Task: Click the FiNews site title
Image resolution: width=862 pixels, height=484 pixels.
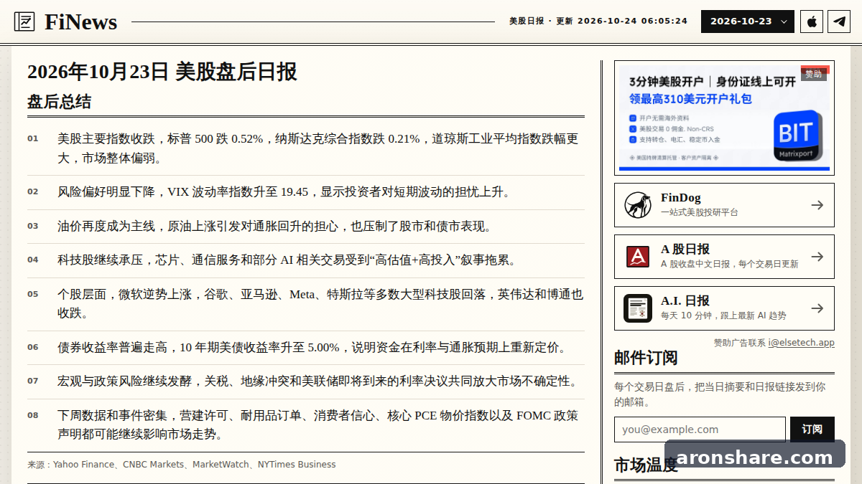Action: point(81,22)
